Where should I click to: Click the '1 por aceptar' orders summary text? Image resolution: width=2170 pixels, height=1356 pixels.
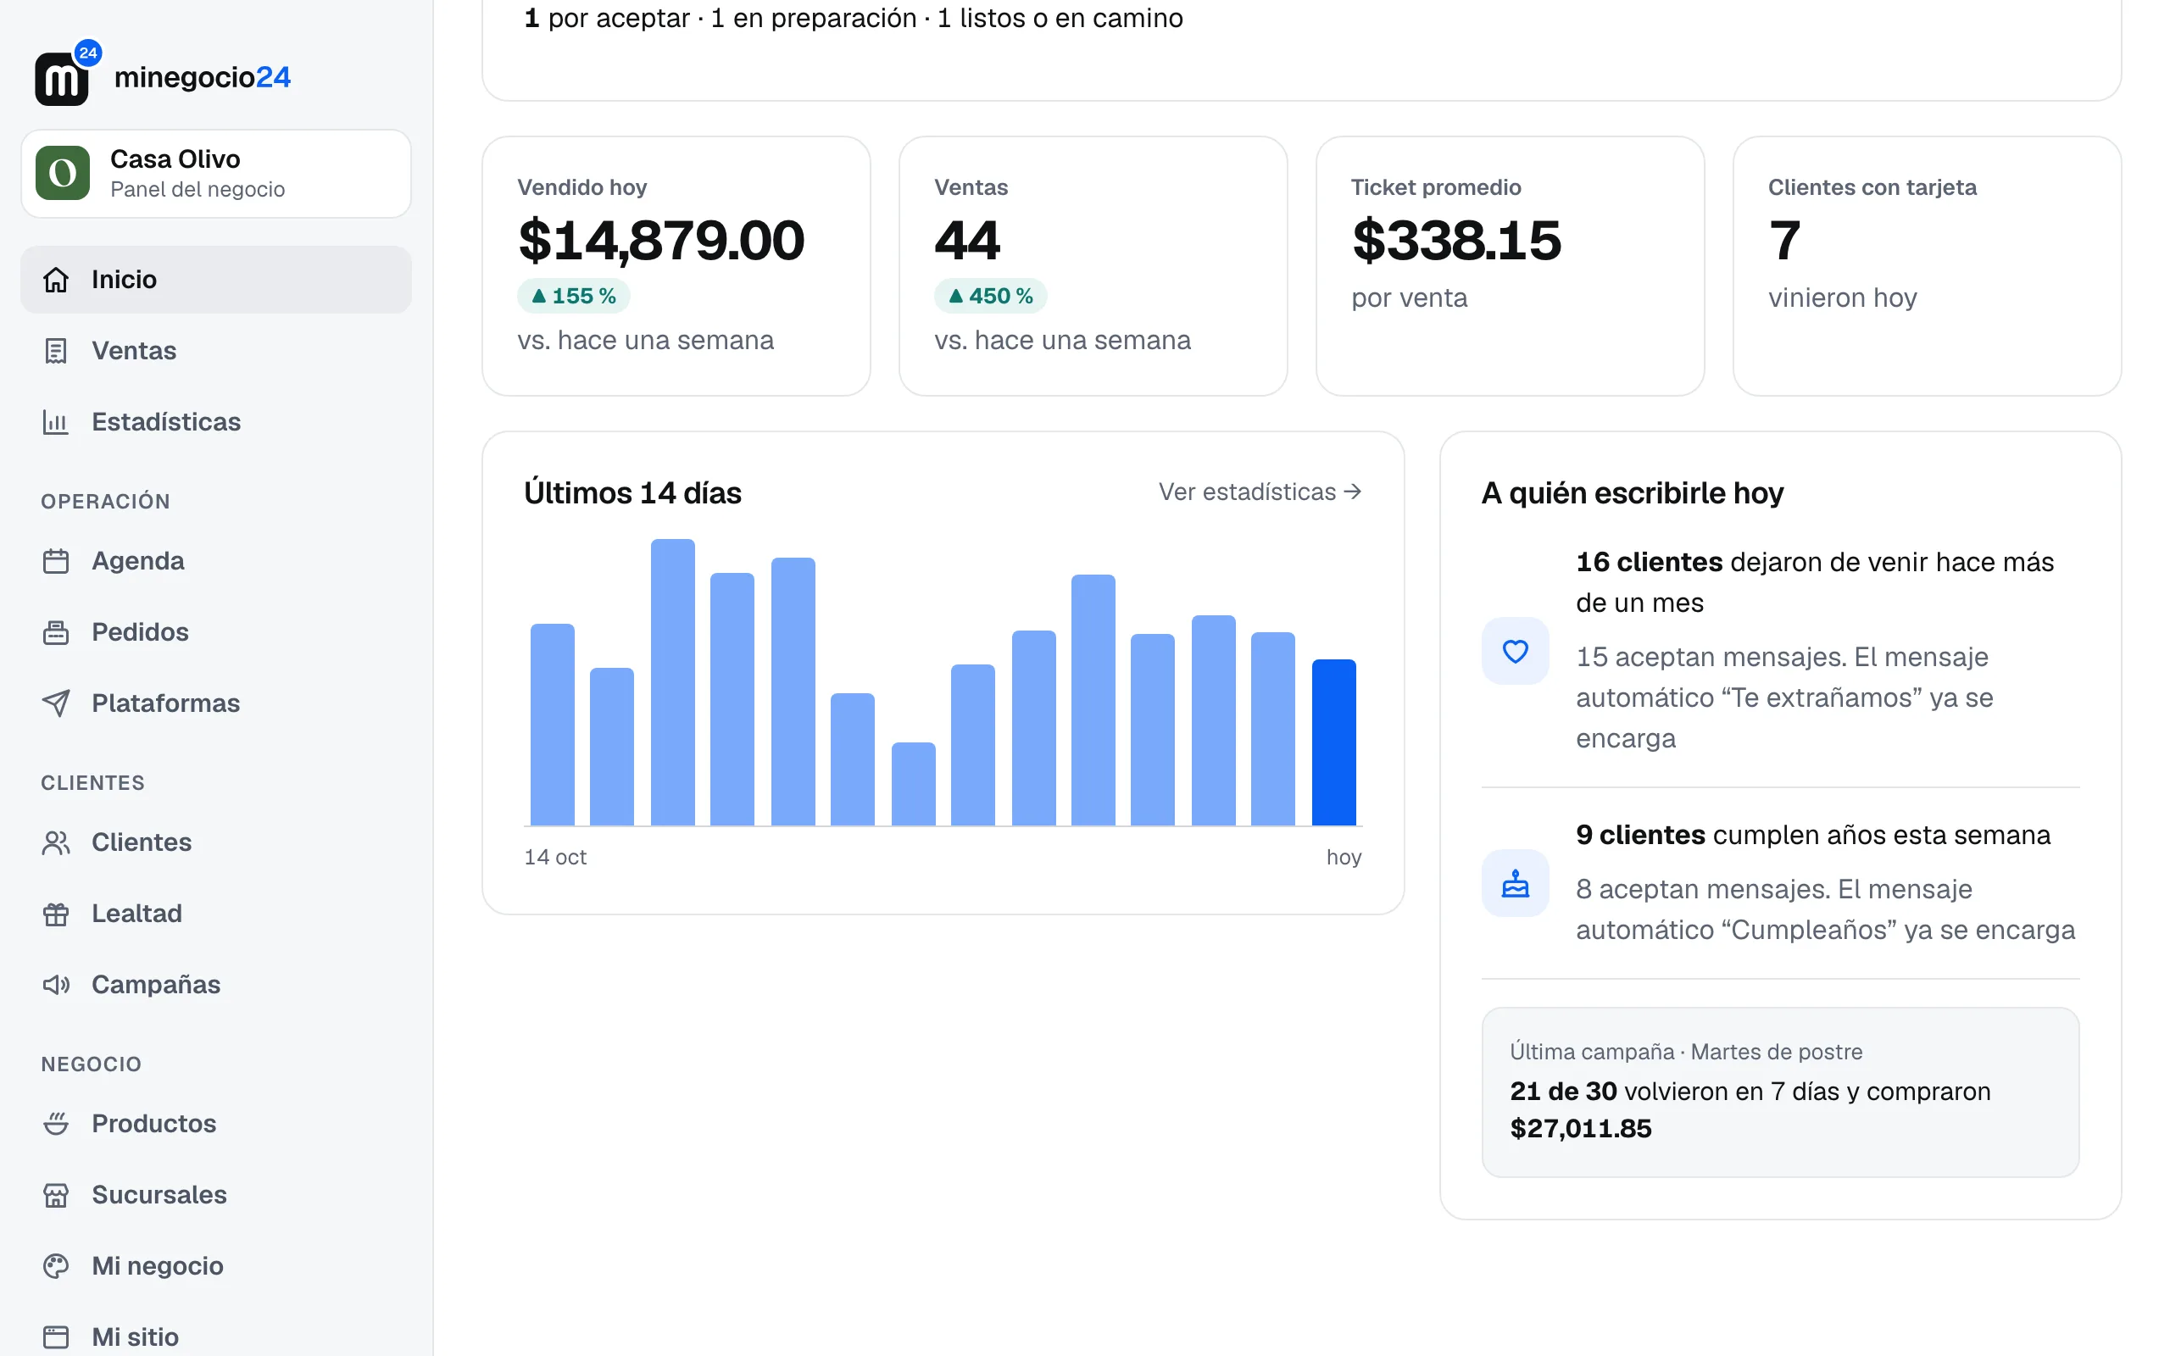853,18
